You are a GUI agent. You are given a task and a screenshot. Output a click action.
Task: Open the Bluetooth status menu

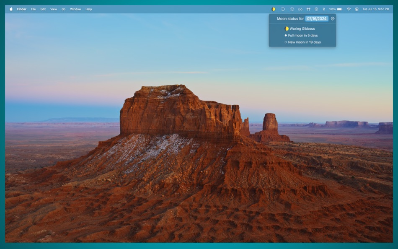point(323,9)
